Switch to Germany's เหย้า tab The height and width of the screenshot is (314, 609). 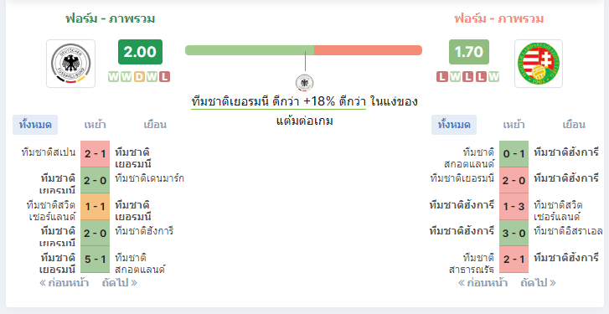point(95,125)
